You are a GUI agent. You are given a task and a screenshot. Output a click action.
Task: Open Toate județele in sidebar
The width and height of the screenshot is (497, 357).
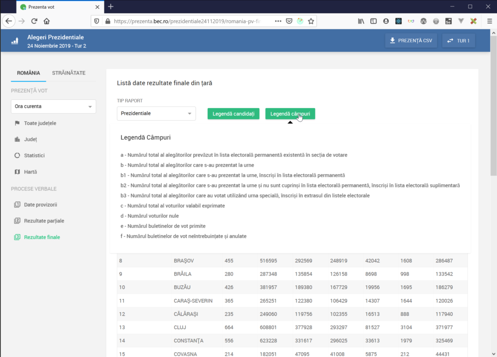coord(40,123)
